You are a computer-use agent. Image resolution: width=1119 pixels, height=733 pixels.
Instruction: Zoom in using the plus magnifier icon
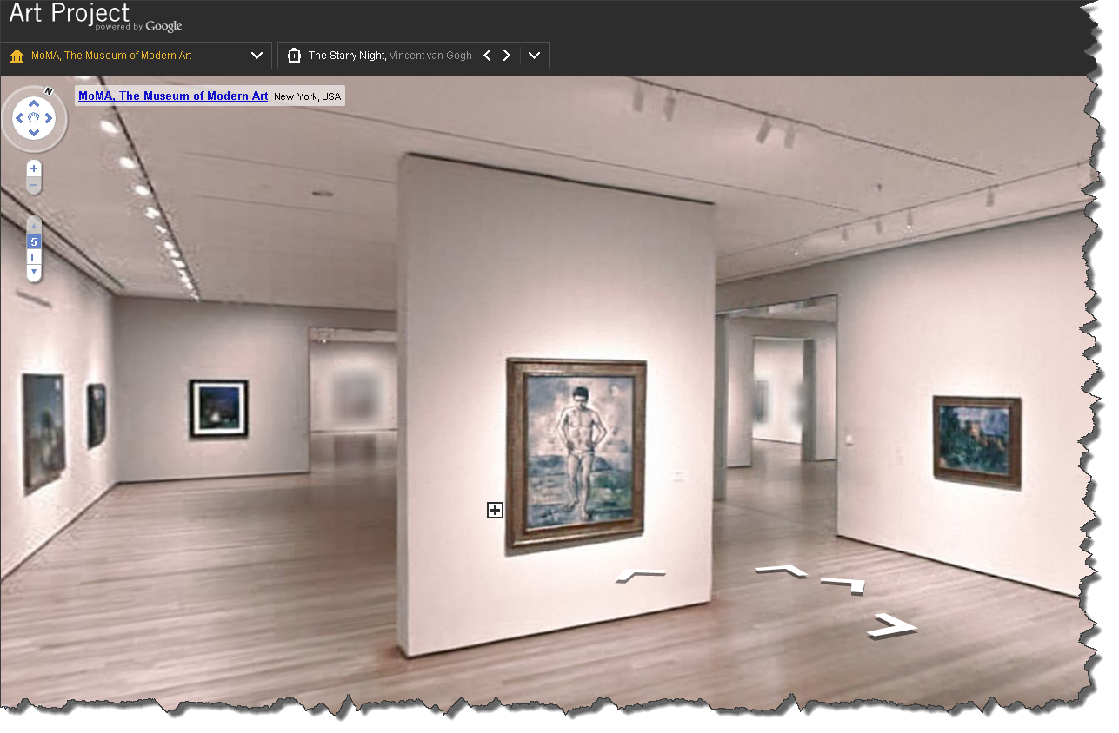point(33,168)
